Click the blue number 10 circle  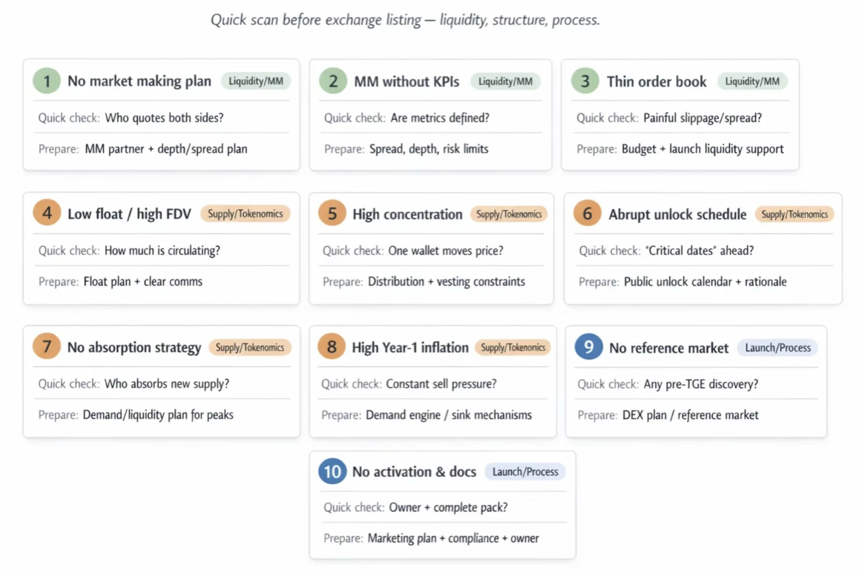coord(332,471)
